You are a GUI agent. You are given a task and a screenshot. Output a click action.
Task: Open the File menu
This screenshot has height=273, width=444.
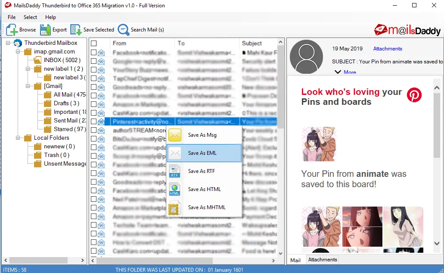[x=12, y=17]
